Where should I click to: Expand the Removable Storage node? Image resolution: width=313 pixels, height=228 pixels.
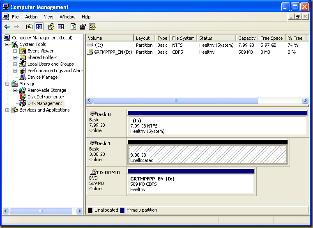(x=15, y=90)
